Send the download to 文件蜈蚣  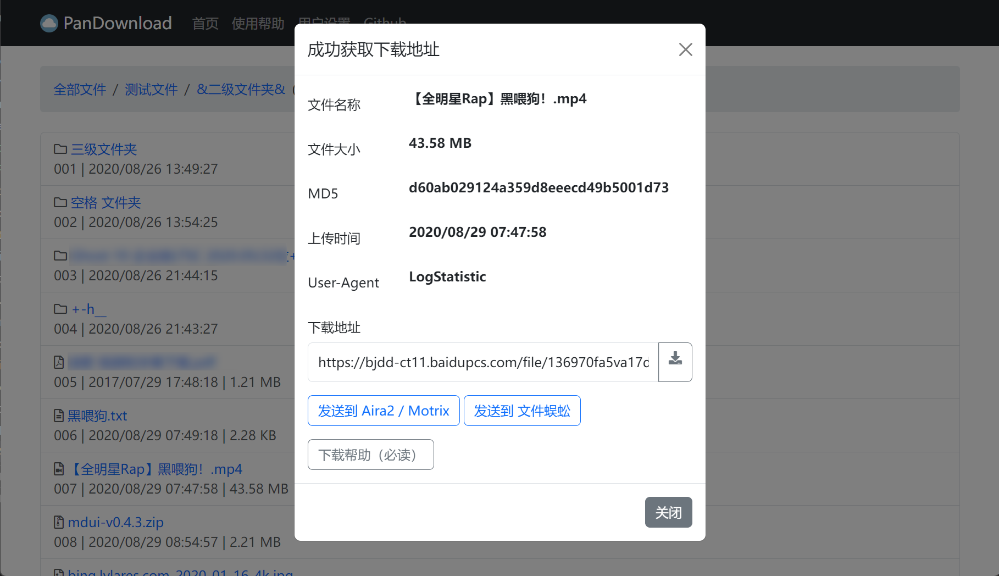pos(521,410)
